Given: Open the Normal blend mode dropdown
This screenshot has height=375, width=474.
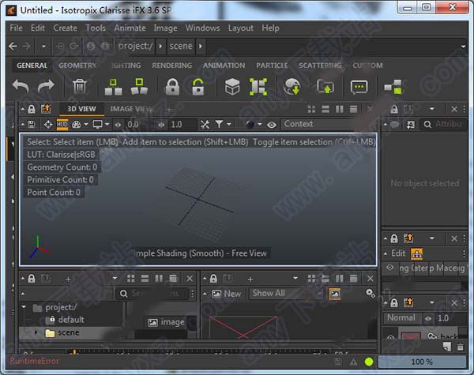Looking at the screenshot, I should coord(403,318).
